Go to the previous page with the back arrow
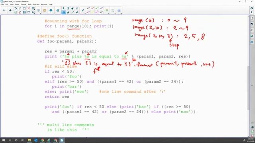This screenshot has height=143, width=255. click(x=4, y=10)
